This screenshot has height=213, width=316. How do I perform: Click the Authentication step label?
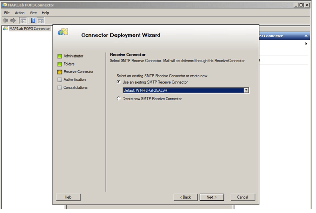(74, 80)
